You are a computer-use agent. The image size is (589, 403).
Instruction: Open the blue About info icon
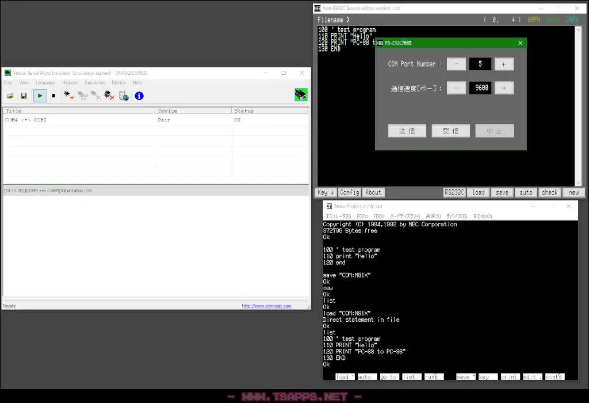pos(139,96)
